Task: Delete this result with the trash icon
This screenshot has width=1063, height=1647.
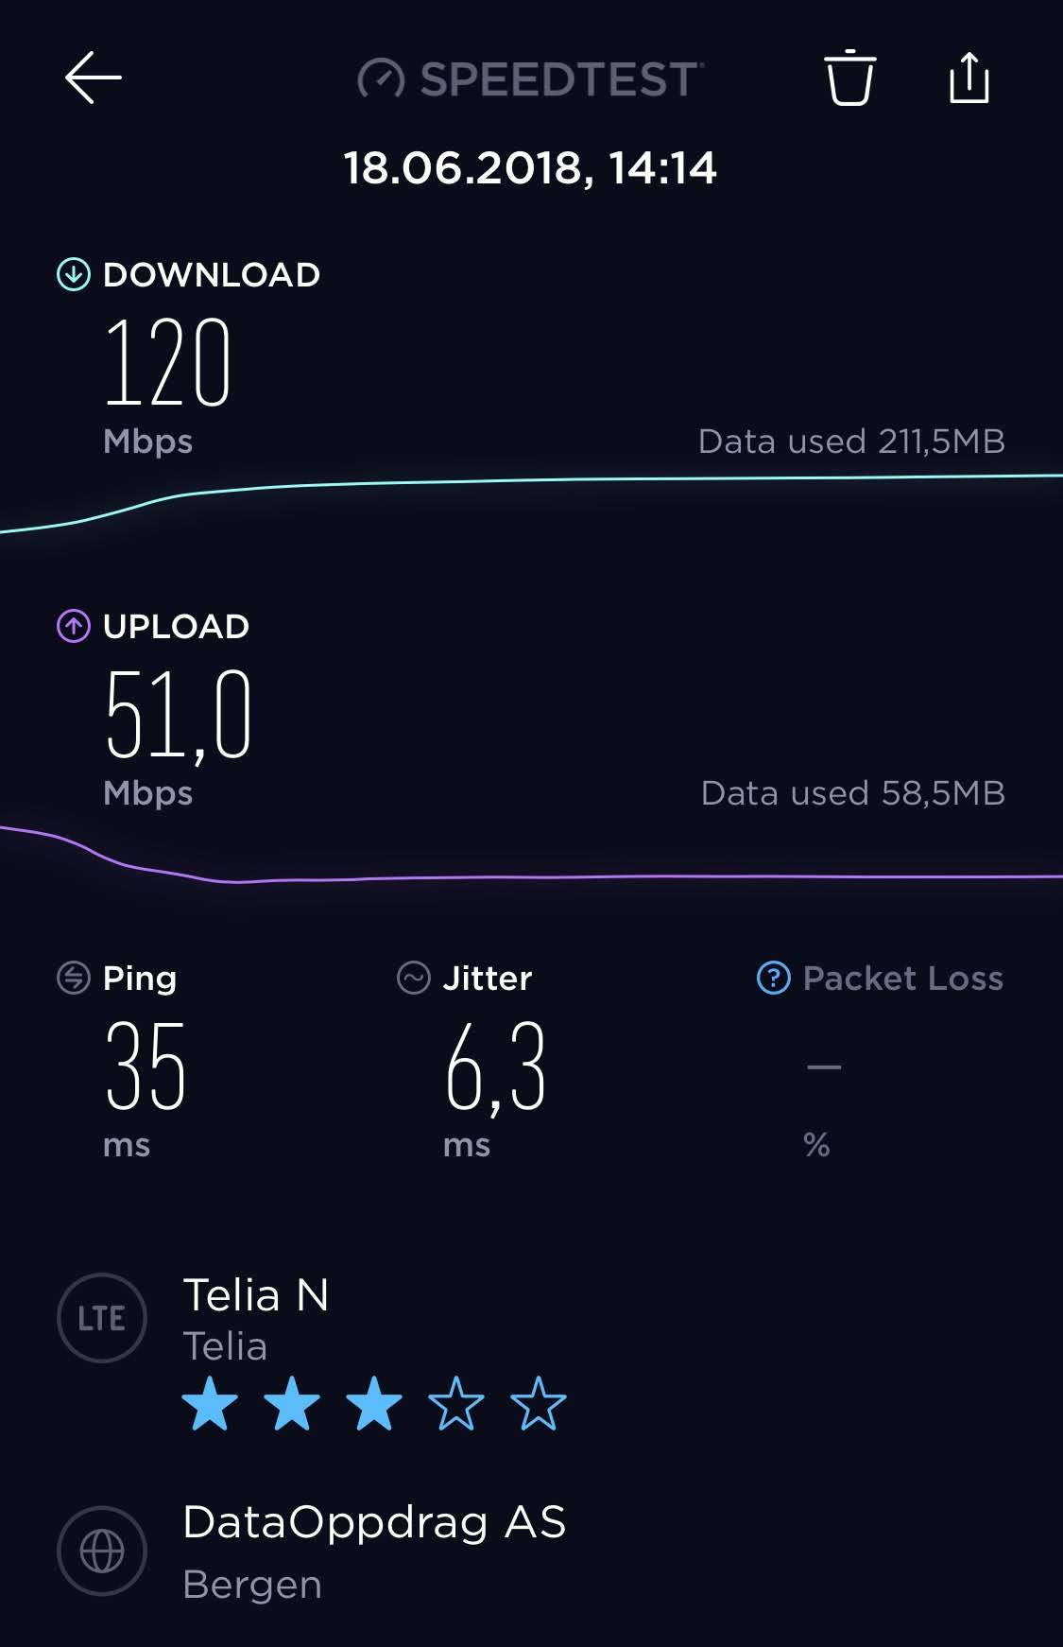Action: (849, 78)
